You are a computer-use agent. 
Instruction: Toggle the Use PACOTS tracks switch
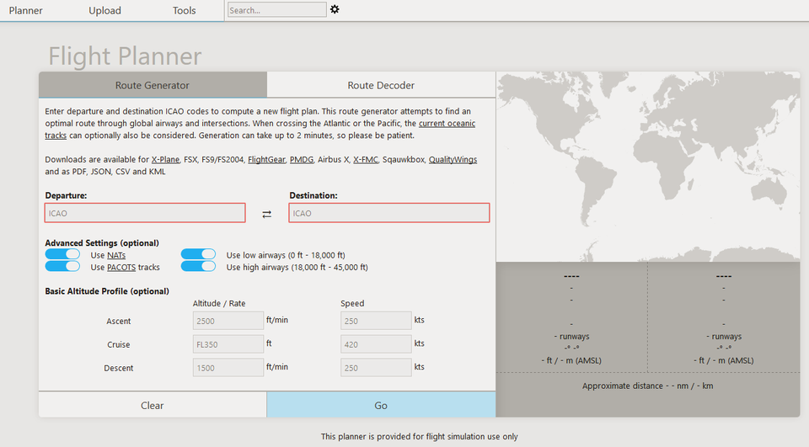point(62,267)
